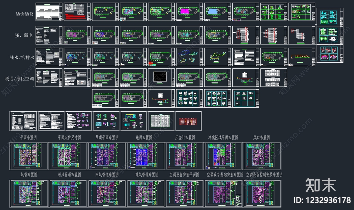Select the 回风管道布置图 title text
The image size is (354, 210).
pos(107,175)
